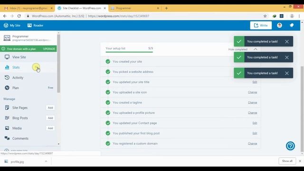Click the Comments bubble icon
Screen dimensions: 304x171
click(x=7, y=138)
